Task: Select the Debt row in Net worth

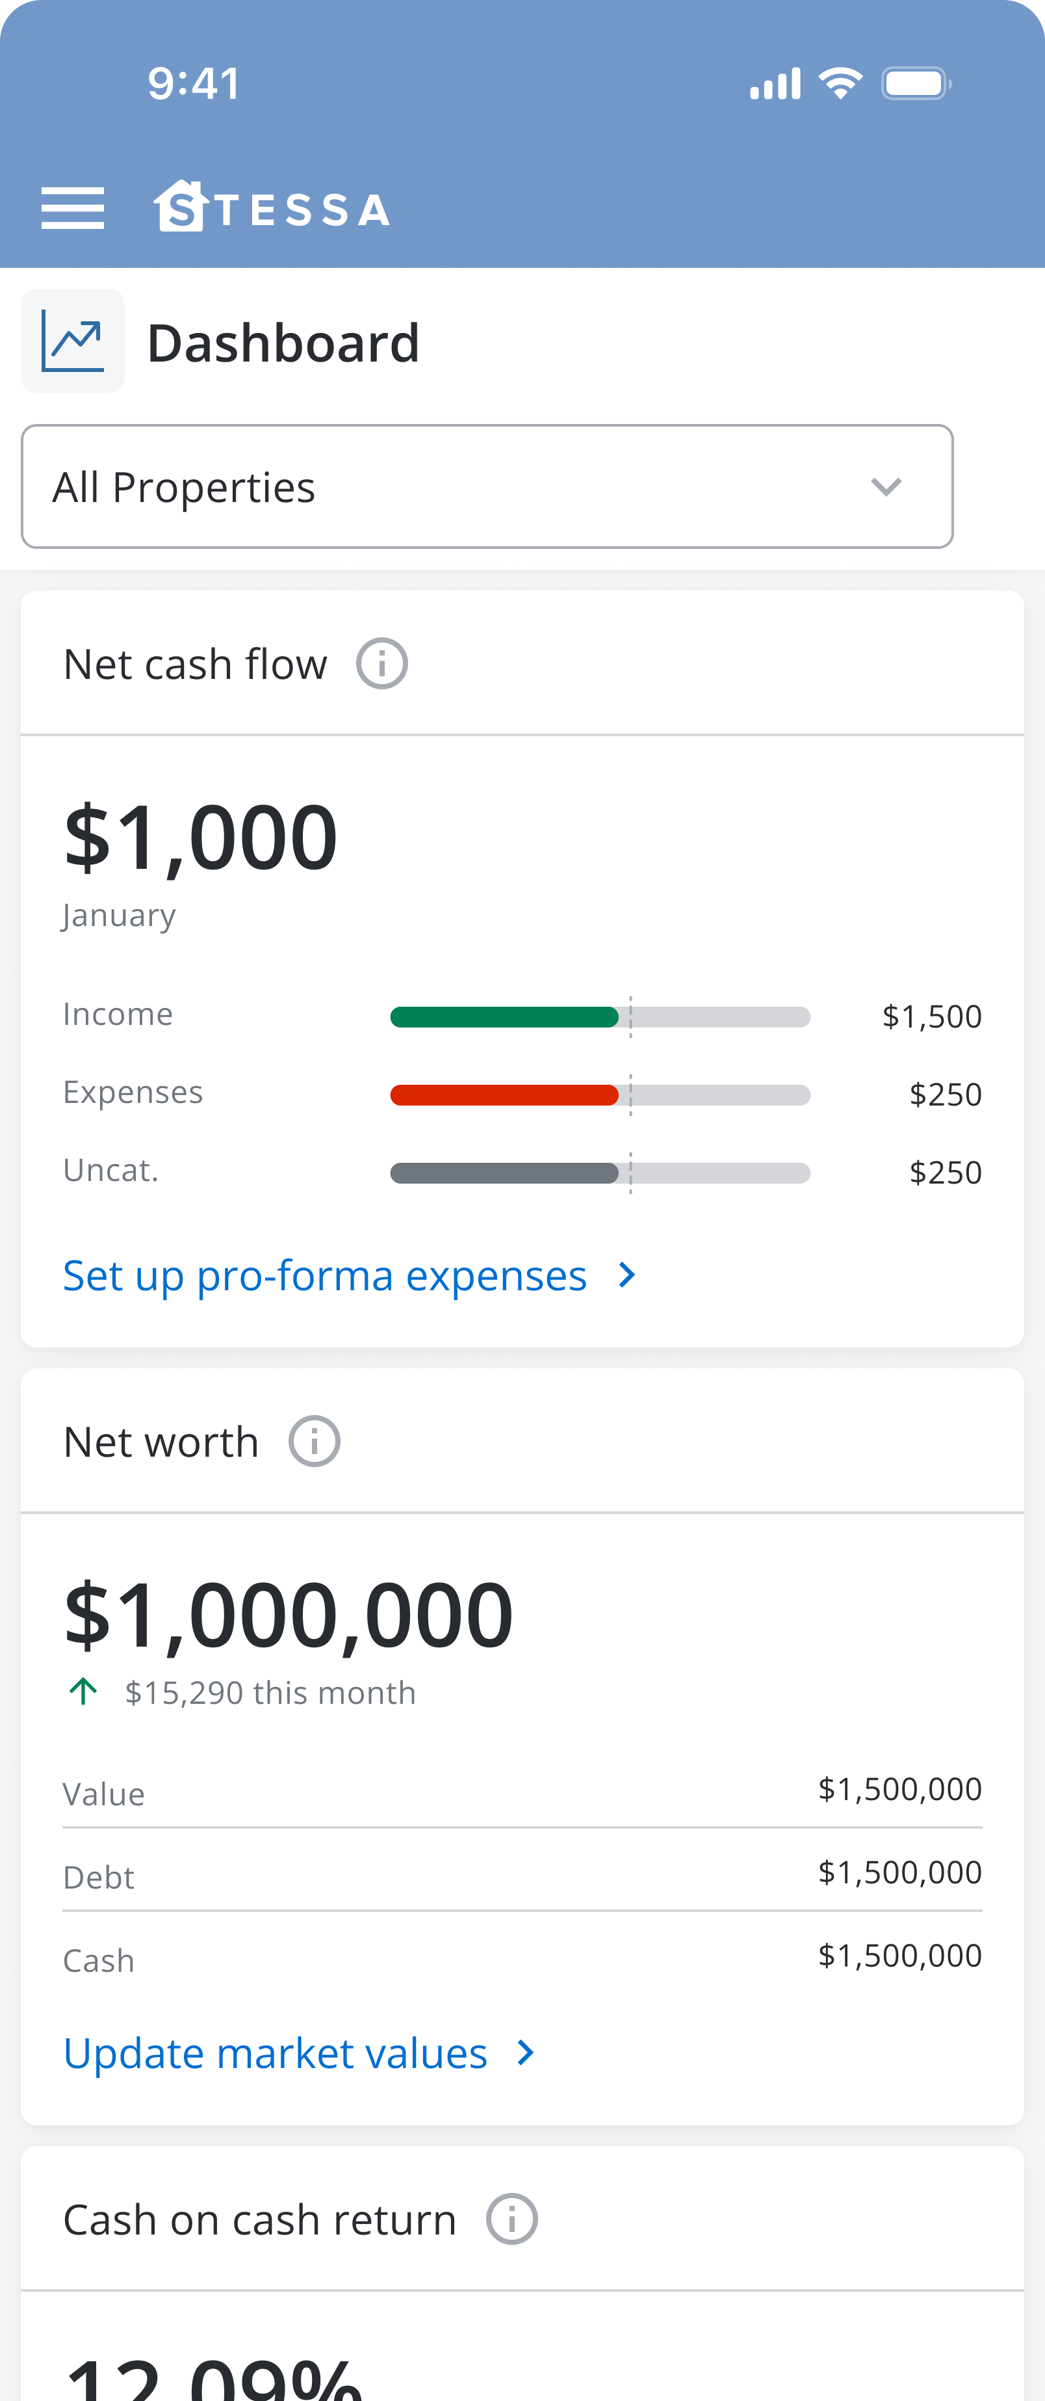Action: (522, 1874)
